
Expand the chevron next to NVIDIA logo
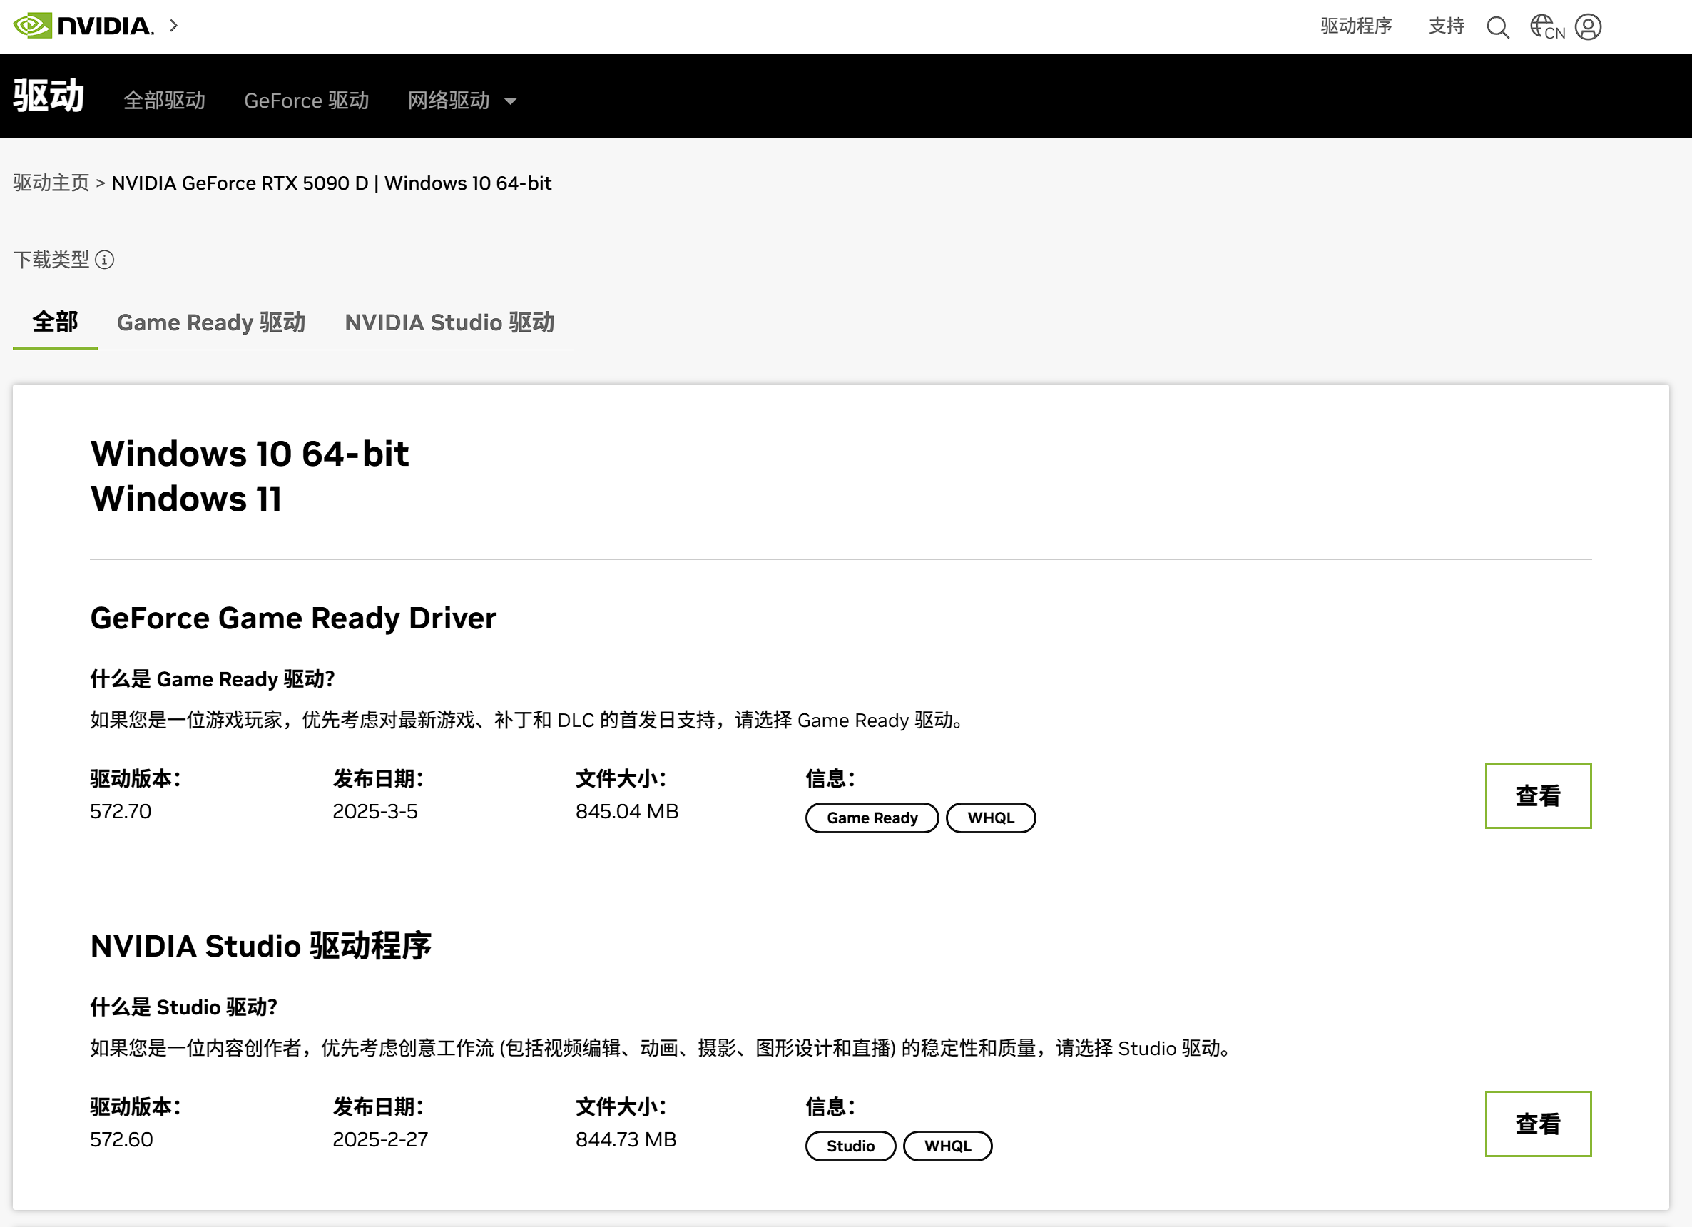point(174,26)
